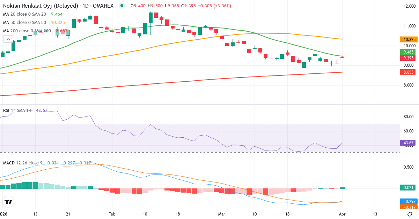Expand the OMXHEX exchange label

pyautogui.click(x=103, y=6)
